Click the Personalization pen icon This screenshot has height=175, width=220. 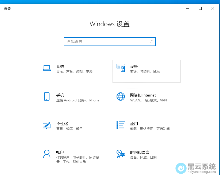point(47,126)
